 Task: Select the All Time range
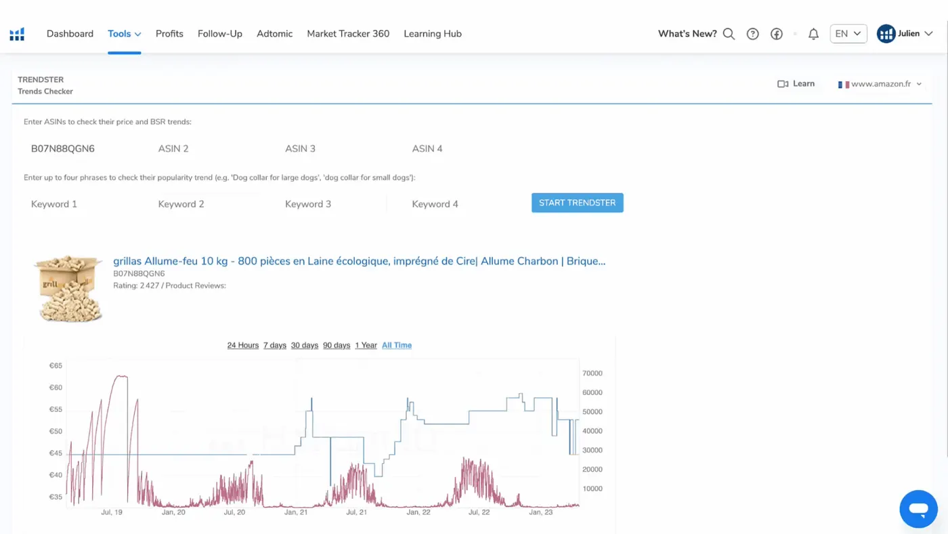pyautogui.click(x=397, y=346)
